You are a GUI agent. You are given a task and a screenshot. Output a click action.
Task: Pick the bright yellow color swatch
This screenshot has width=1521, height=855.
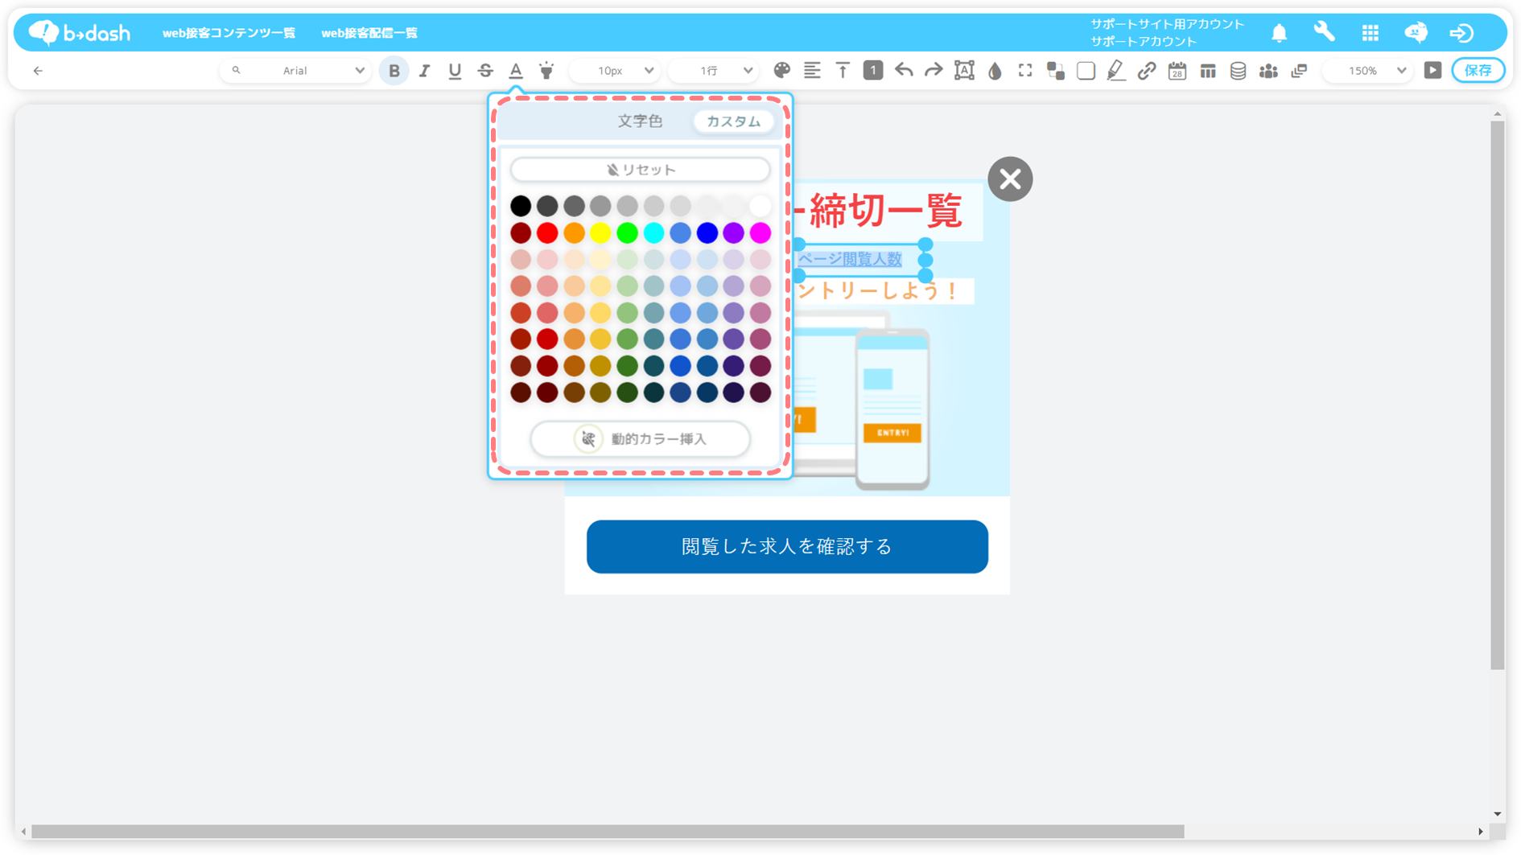pyautogui.click(x=600, y=233)
